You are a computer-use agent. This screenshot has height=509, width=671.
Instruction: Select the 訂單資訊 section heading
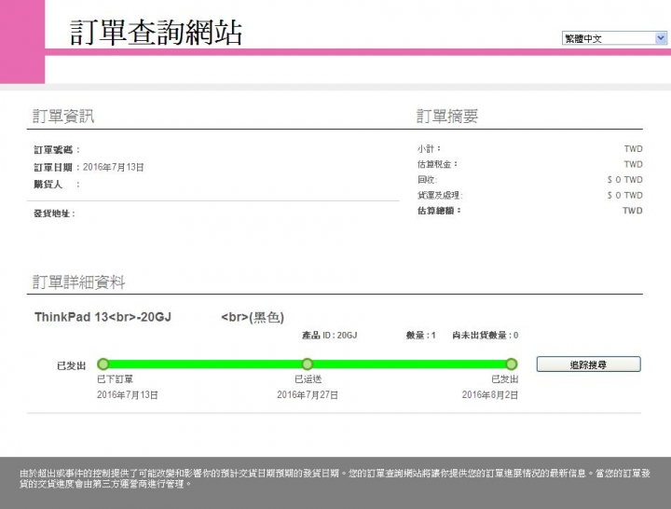pos(63,116)
